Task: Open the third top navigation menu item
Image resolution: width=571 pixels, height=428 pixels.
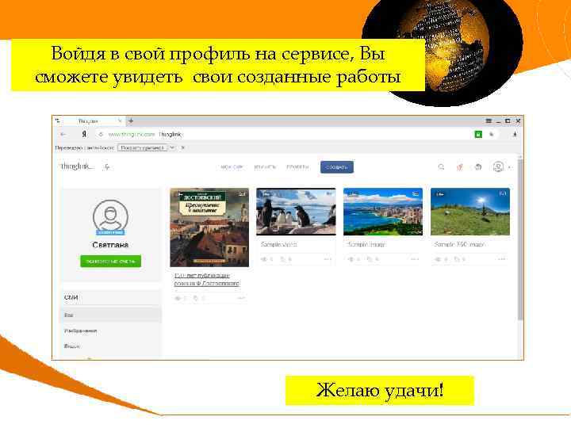Action: pos(297,167)
